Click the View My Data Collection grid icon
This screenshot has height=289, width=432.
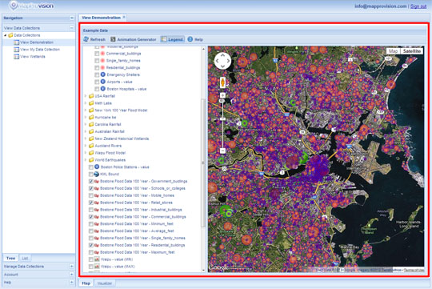click(x=17, y=50)
